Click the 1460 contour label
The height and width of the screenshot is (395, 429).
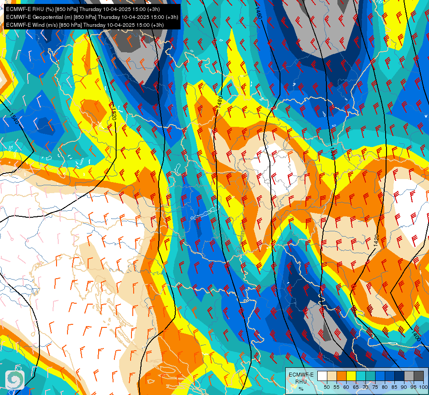[x=258, y=13]
